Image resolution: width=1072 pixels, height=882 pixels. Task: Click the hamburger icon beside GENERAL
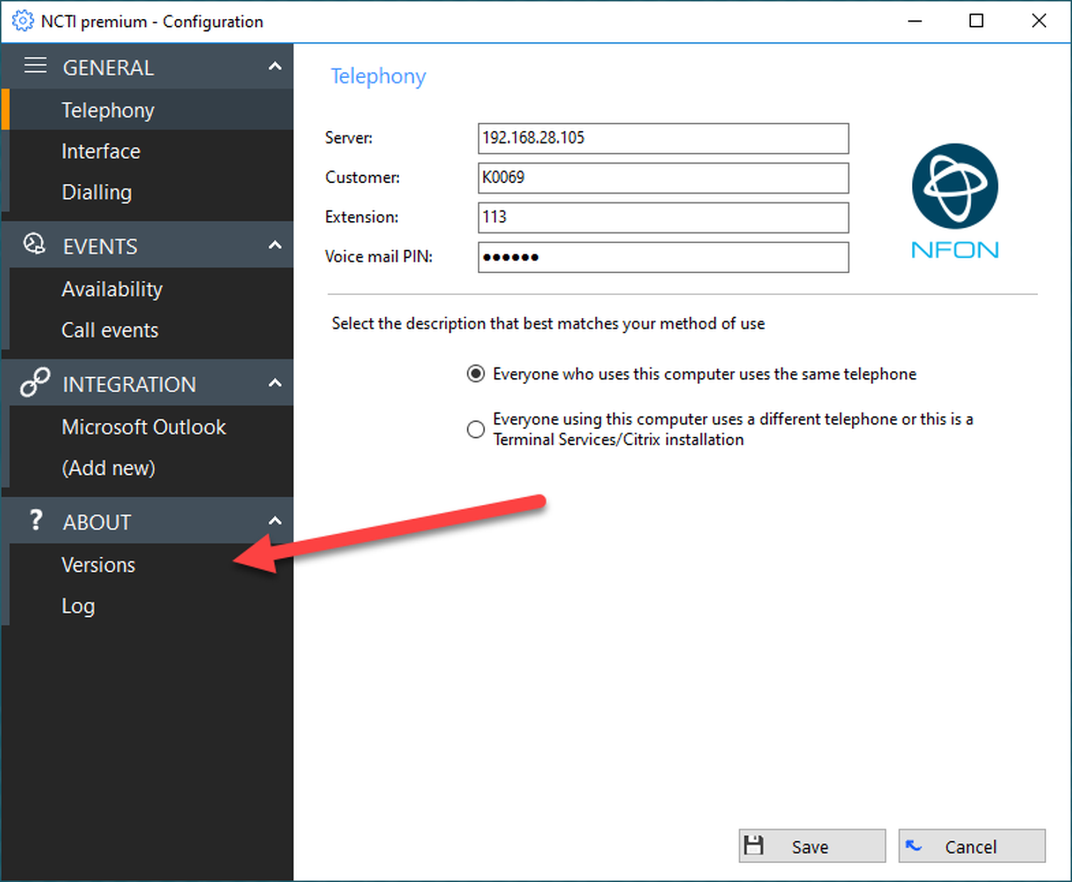[35, 66]
